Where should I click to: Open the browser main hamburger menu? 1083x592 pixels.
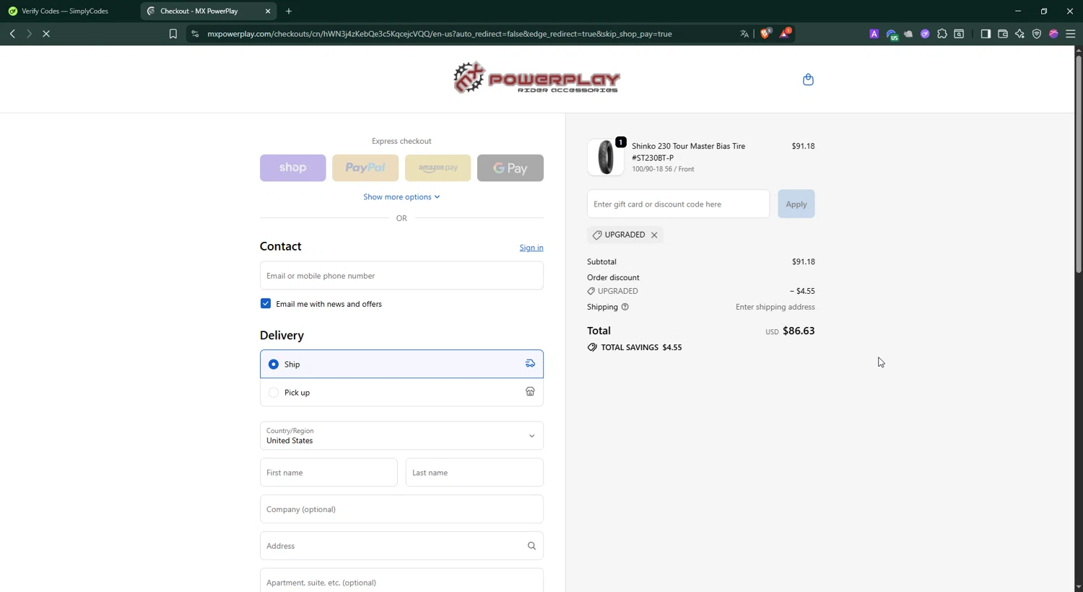(1071, 34)
